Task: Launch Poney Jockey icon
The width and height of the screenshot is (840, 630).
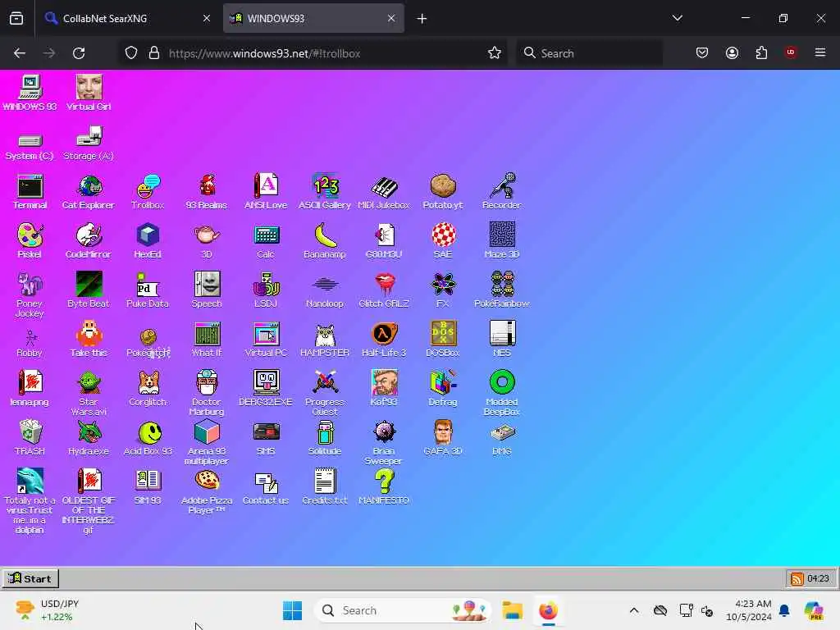Action: 30,294
